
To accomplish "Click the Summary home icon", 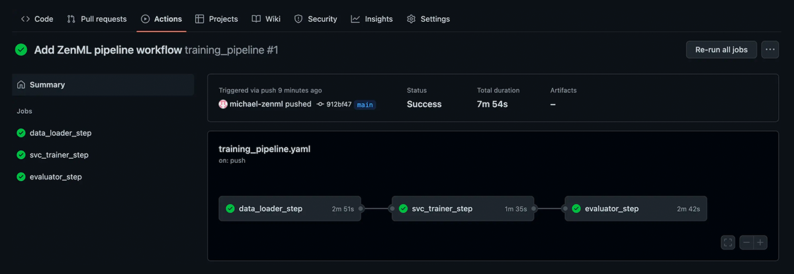I will click(21, 85).
